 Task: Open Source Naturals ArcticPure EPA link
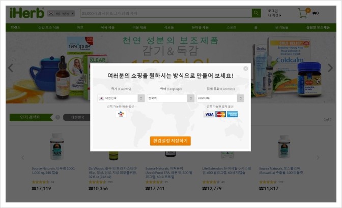pyautogui.click(x=169, y=172)
